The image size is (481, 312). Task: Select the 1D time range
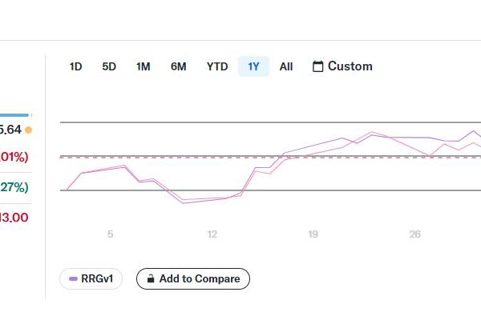point(75,66)
